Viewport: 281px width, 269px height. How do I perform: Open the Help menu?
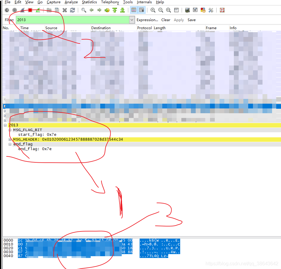(x=160, y=2)
